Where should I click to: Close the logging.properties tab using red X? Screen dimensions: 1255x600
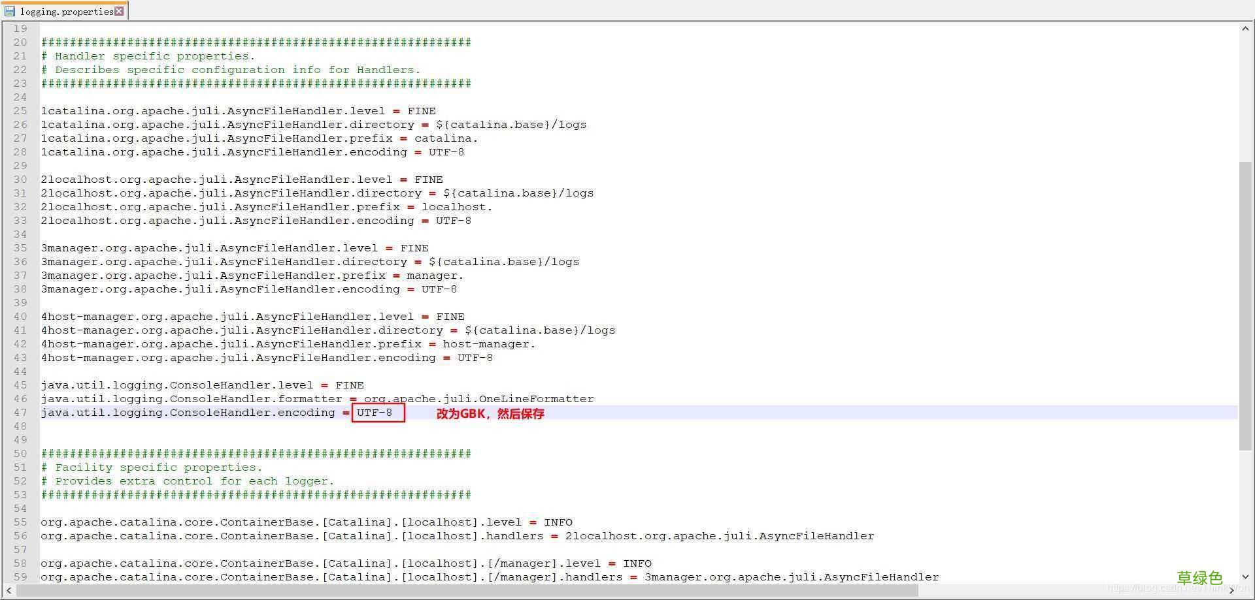point(119,11)
